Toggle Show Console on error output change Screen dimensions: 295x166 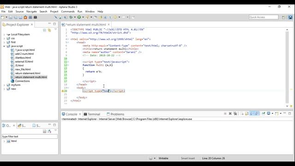click(x=257, y=113)
